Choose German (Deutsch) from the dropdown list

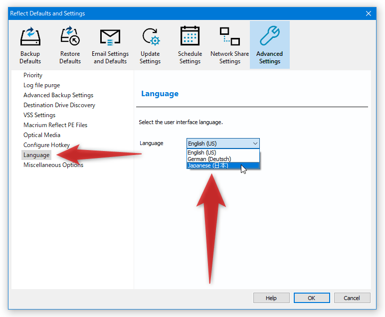coord(223,159)
